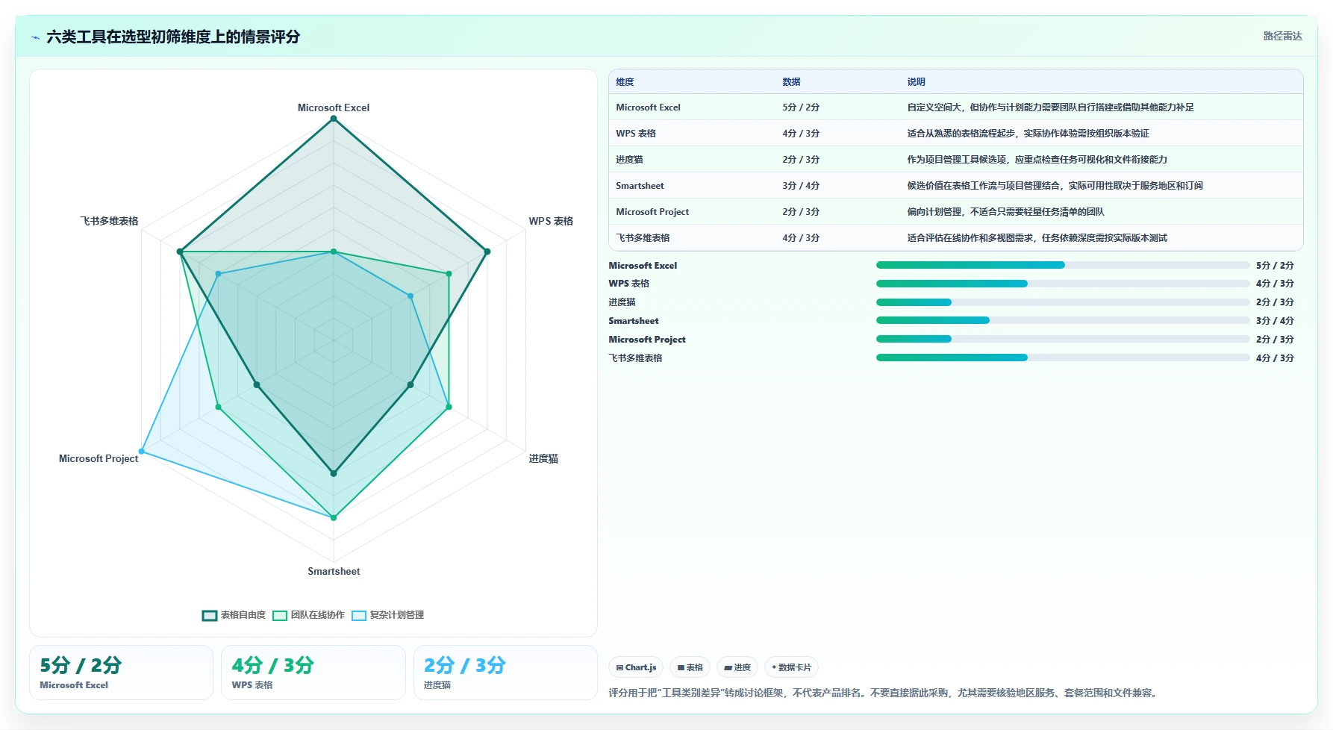This screenshot has width=1333, height=730.
Task: Click Microsoft Excel progress bar
Action: (1063, 265)
